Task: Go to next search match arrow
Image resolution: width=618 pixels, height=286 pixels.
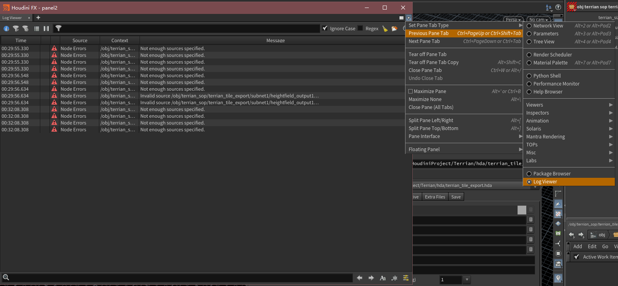Action: coord(371,278)
